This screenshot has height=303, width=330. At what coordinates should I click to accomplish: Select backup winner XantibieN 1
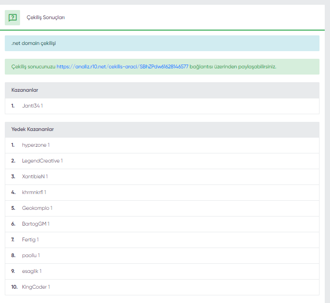[x=162, y=177]
